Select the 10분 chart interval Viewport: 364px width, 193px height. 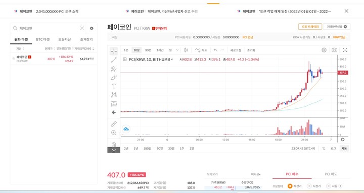point(136,50)
